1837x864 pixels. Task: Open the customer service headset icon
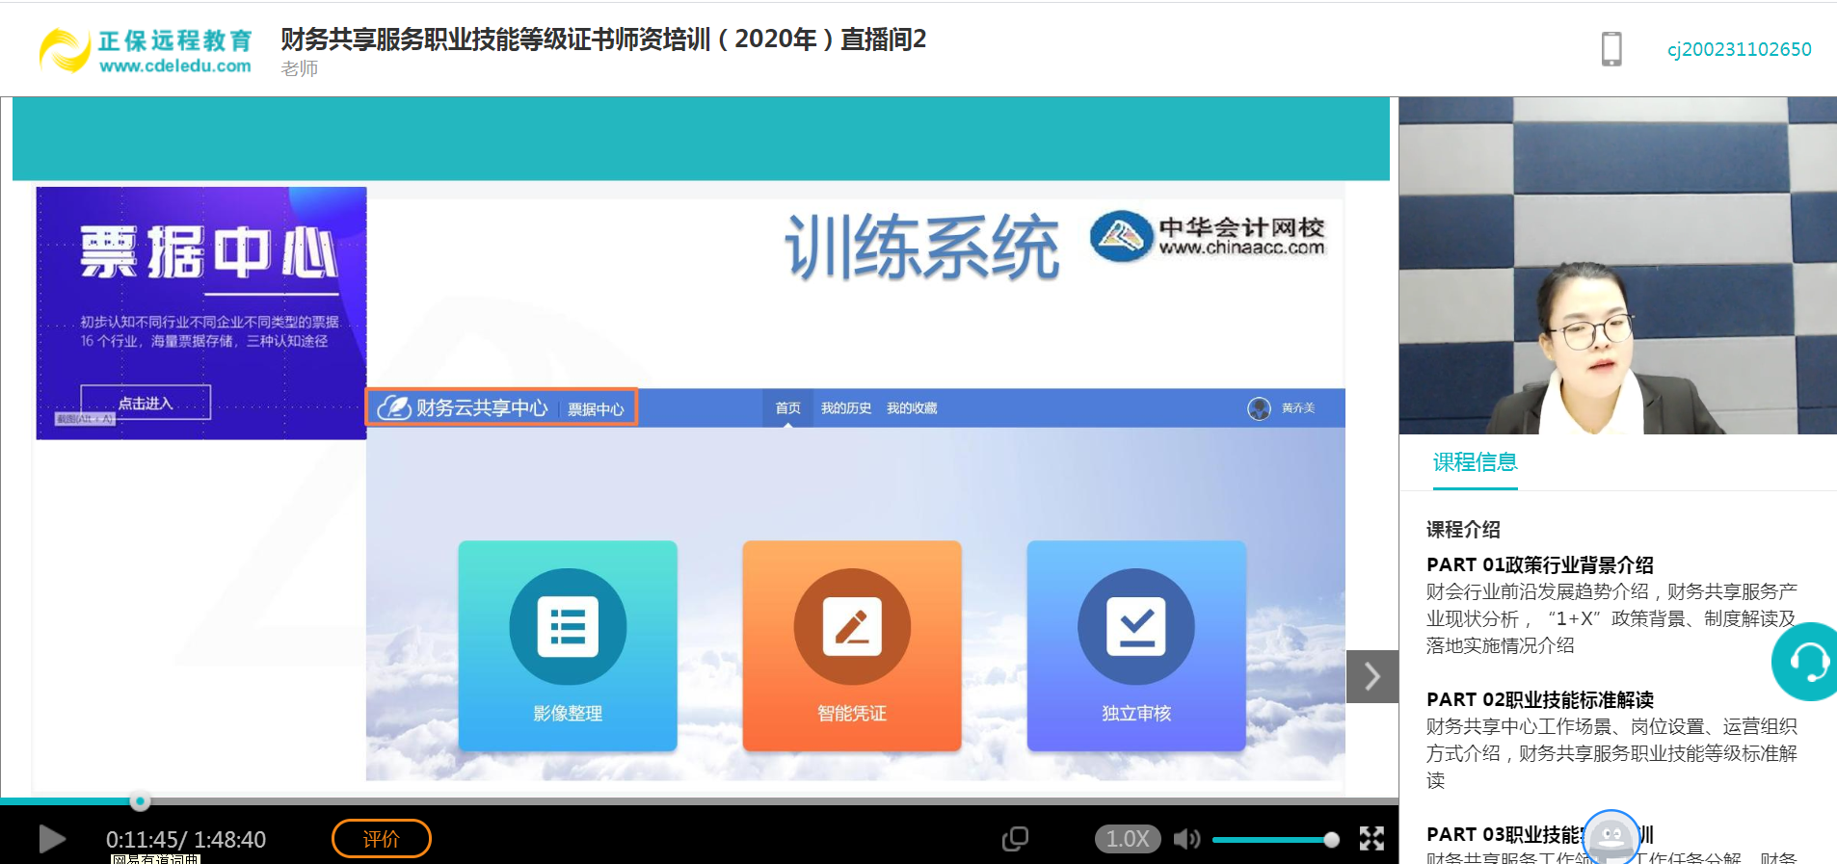[x=1807, y=662]
